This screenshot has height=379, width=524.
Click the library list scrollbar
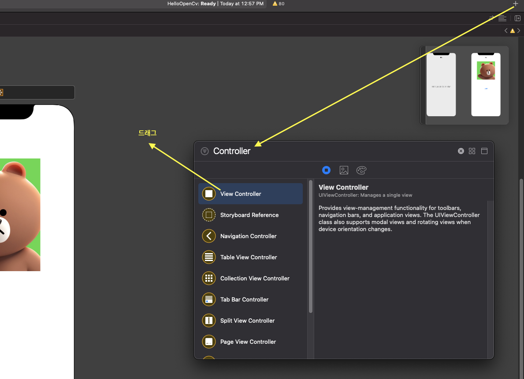310,247
